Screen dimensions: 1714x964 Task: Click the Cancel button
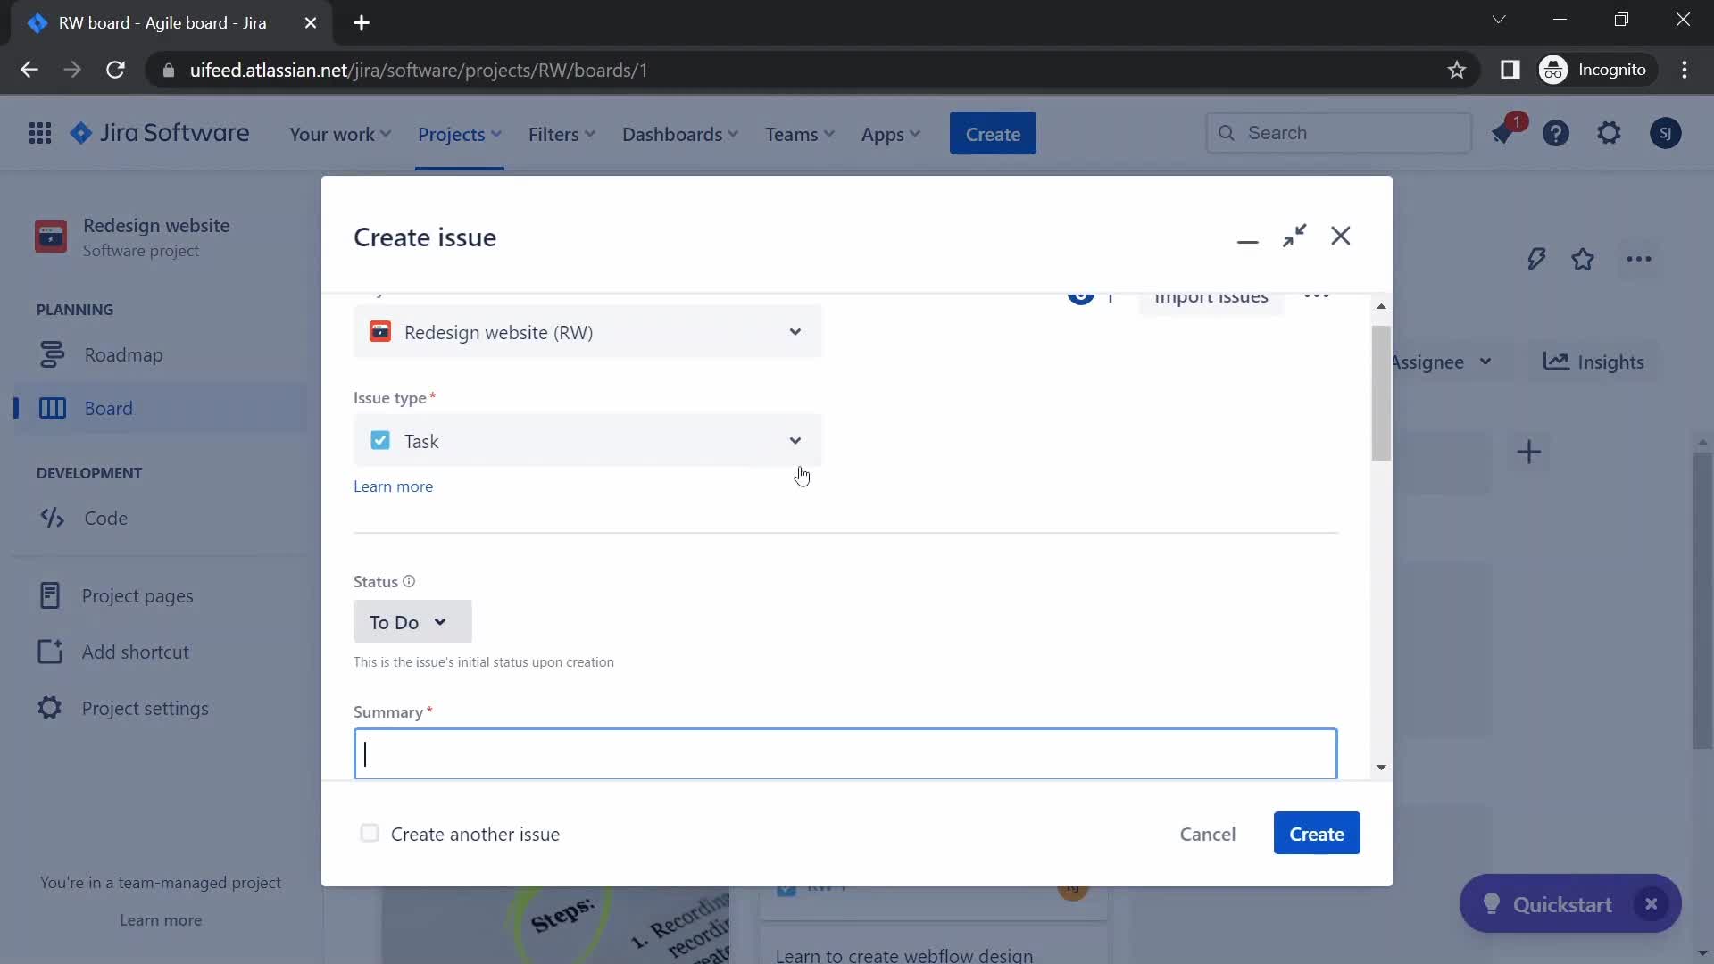(x=1208, y=834)
